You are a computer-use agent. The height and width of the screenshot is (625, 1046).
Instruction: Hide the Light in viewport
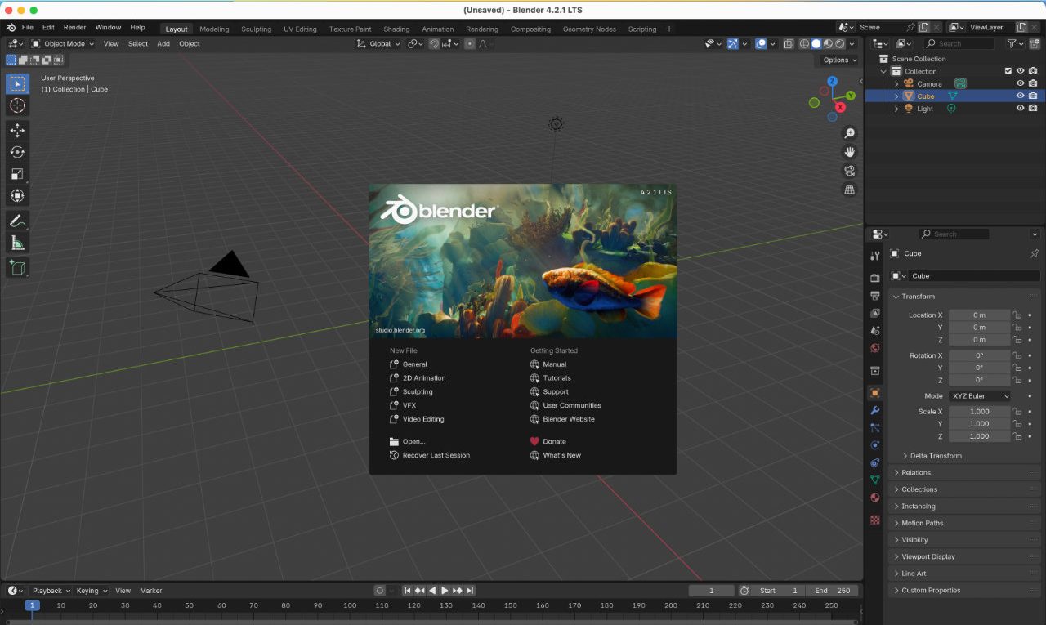coord(1020,109)
